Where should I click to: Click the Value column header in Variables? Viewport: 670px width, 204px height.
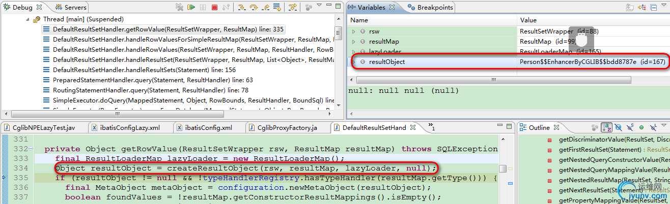pos(594,20)
